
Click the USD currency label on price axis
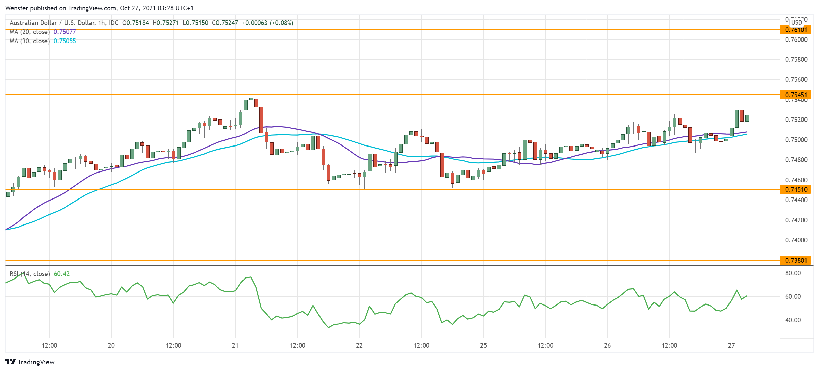[796, 22]
